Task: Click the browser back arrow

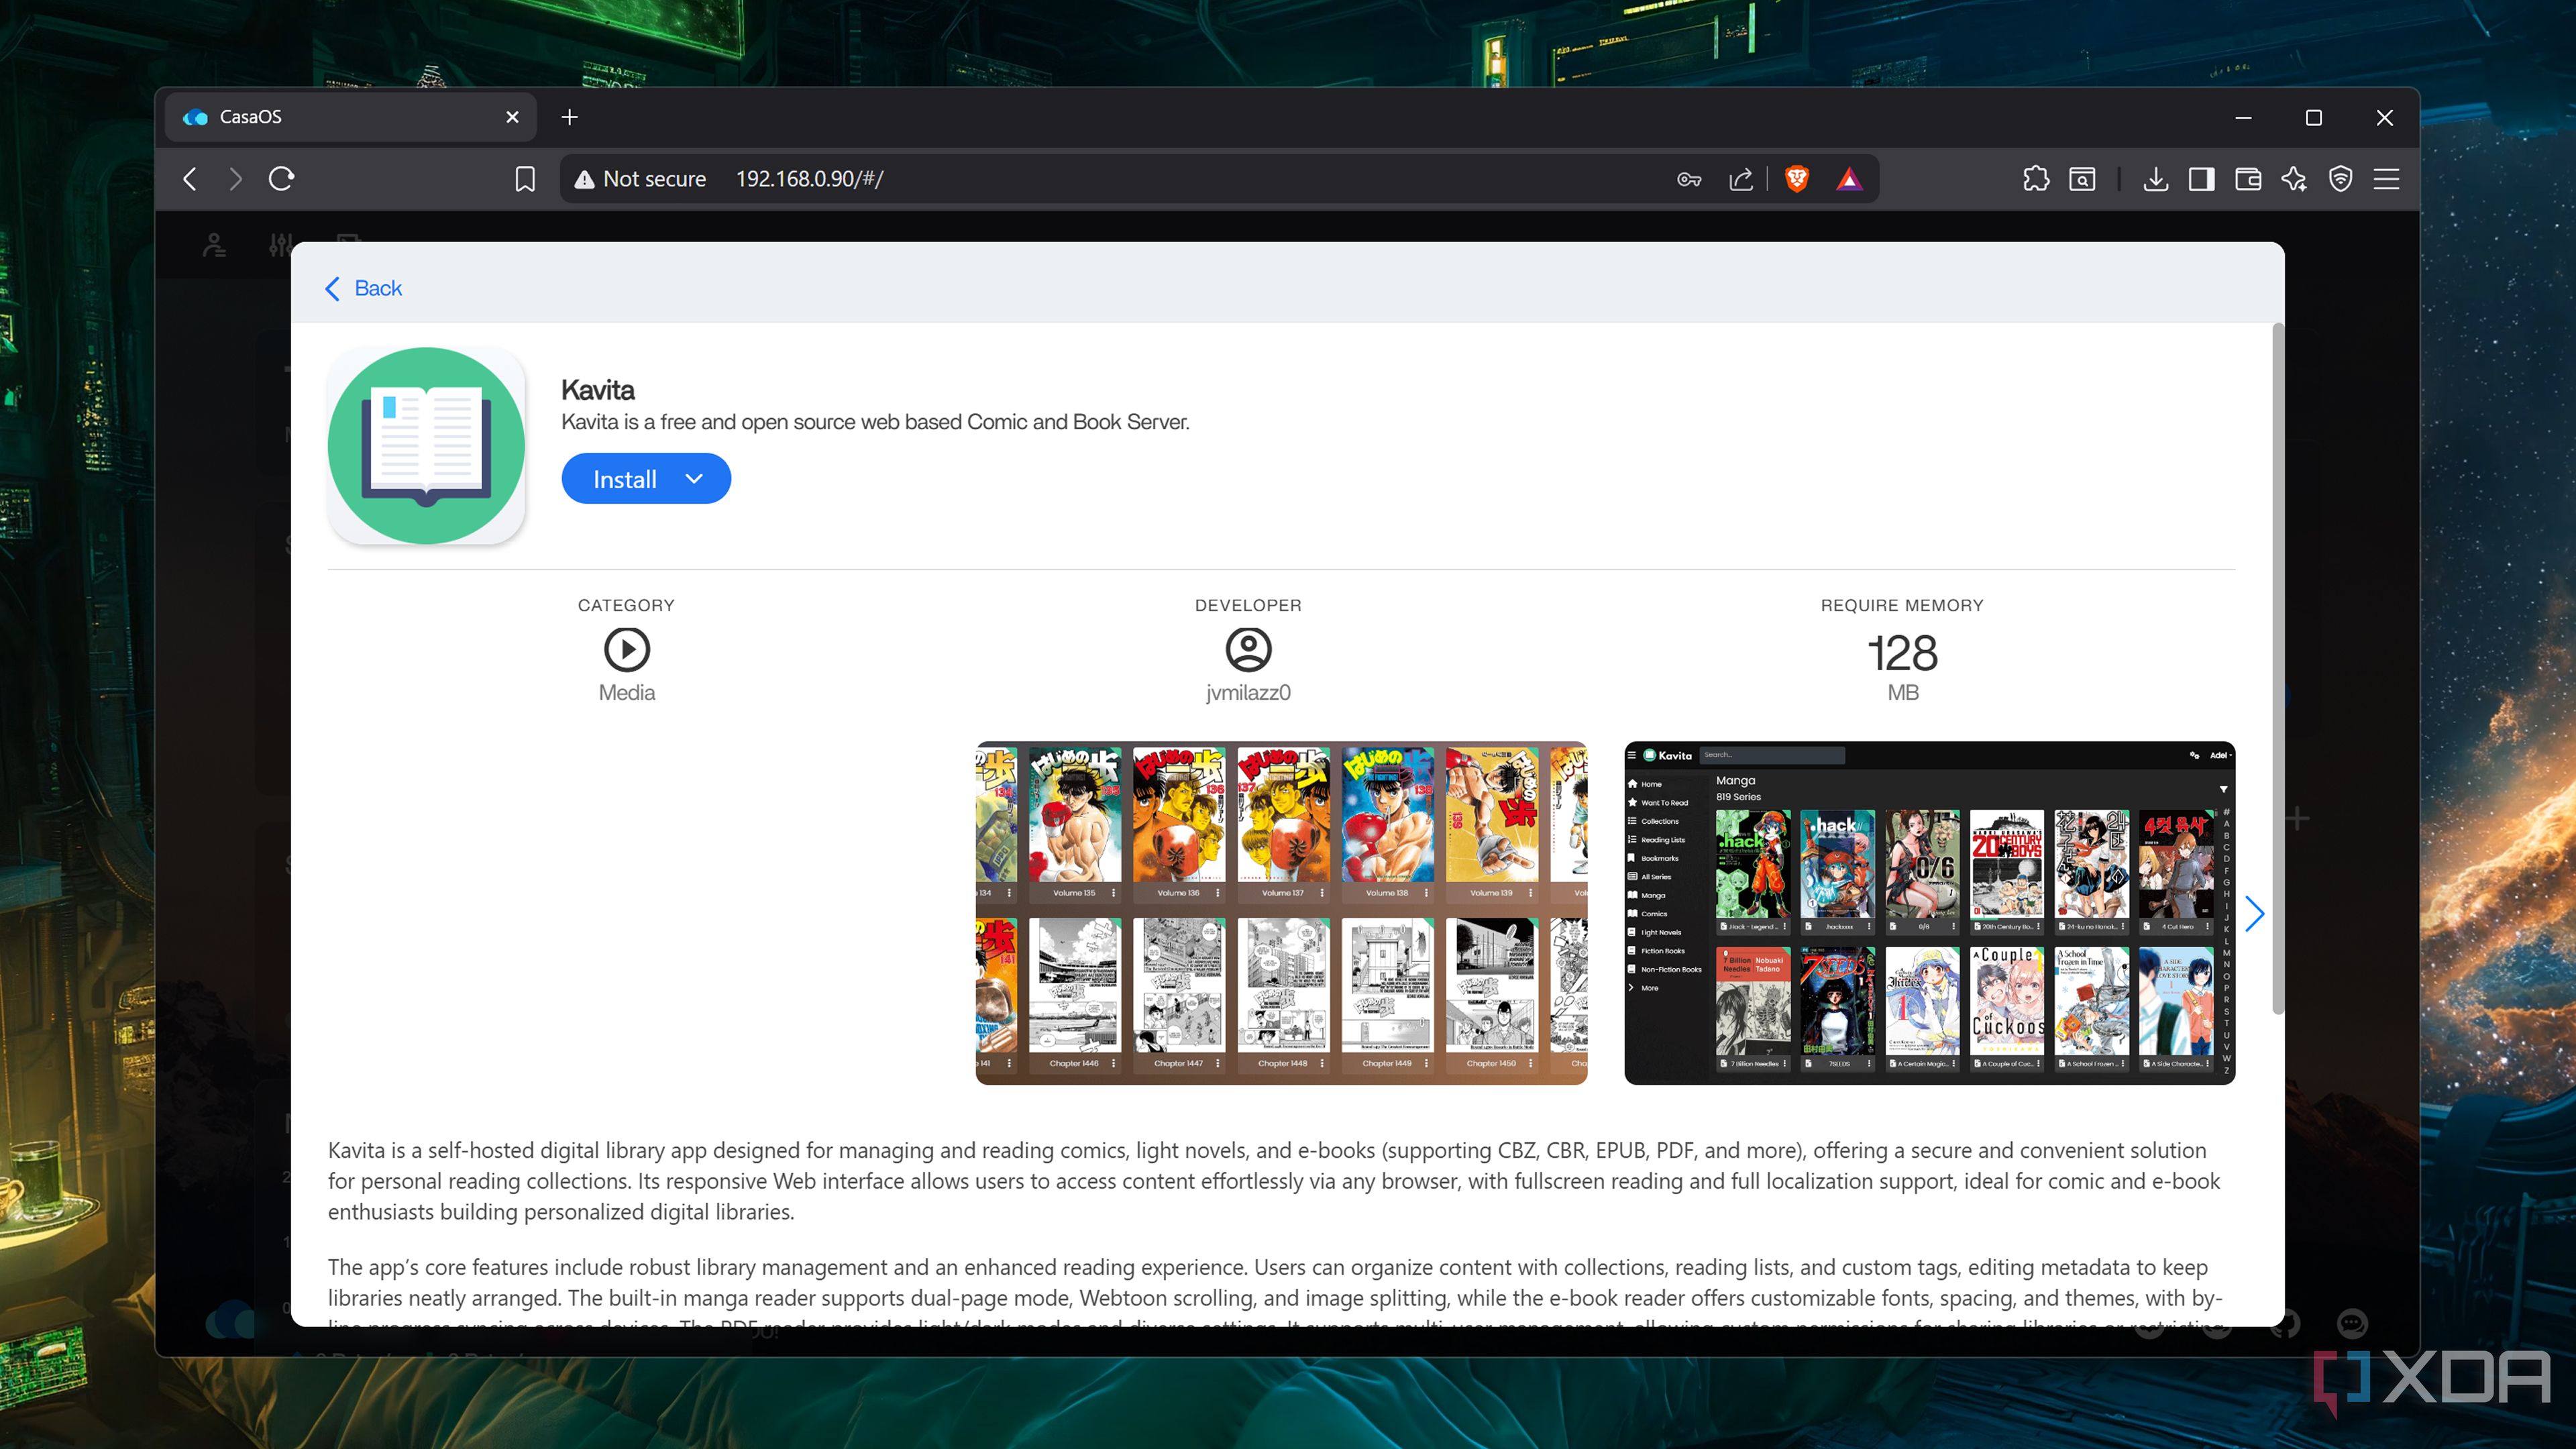Action: pos(190,179)
